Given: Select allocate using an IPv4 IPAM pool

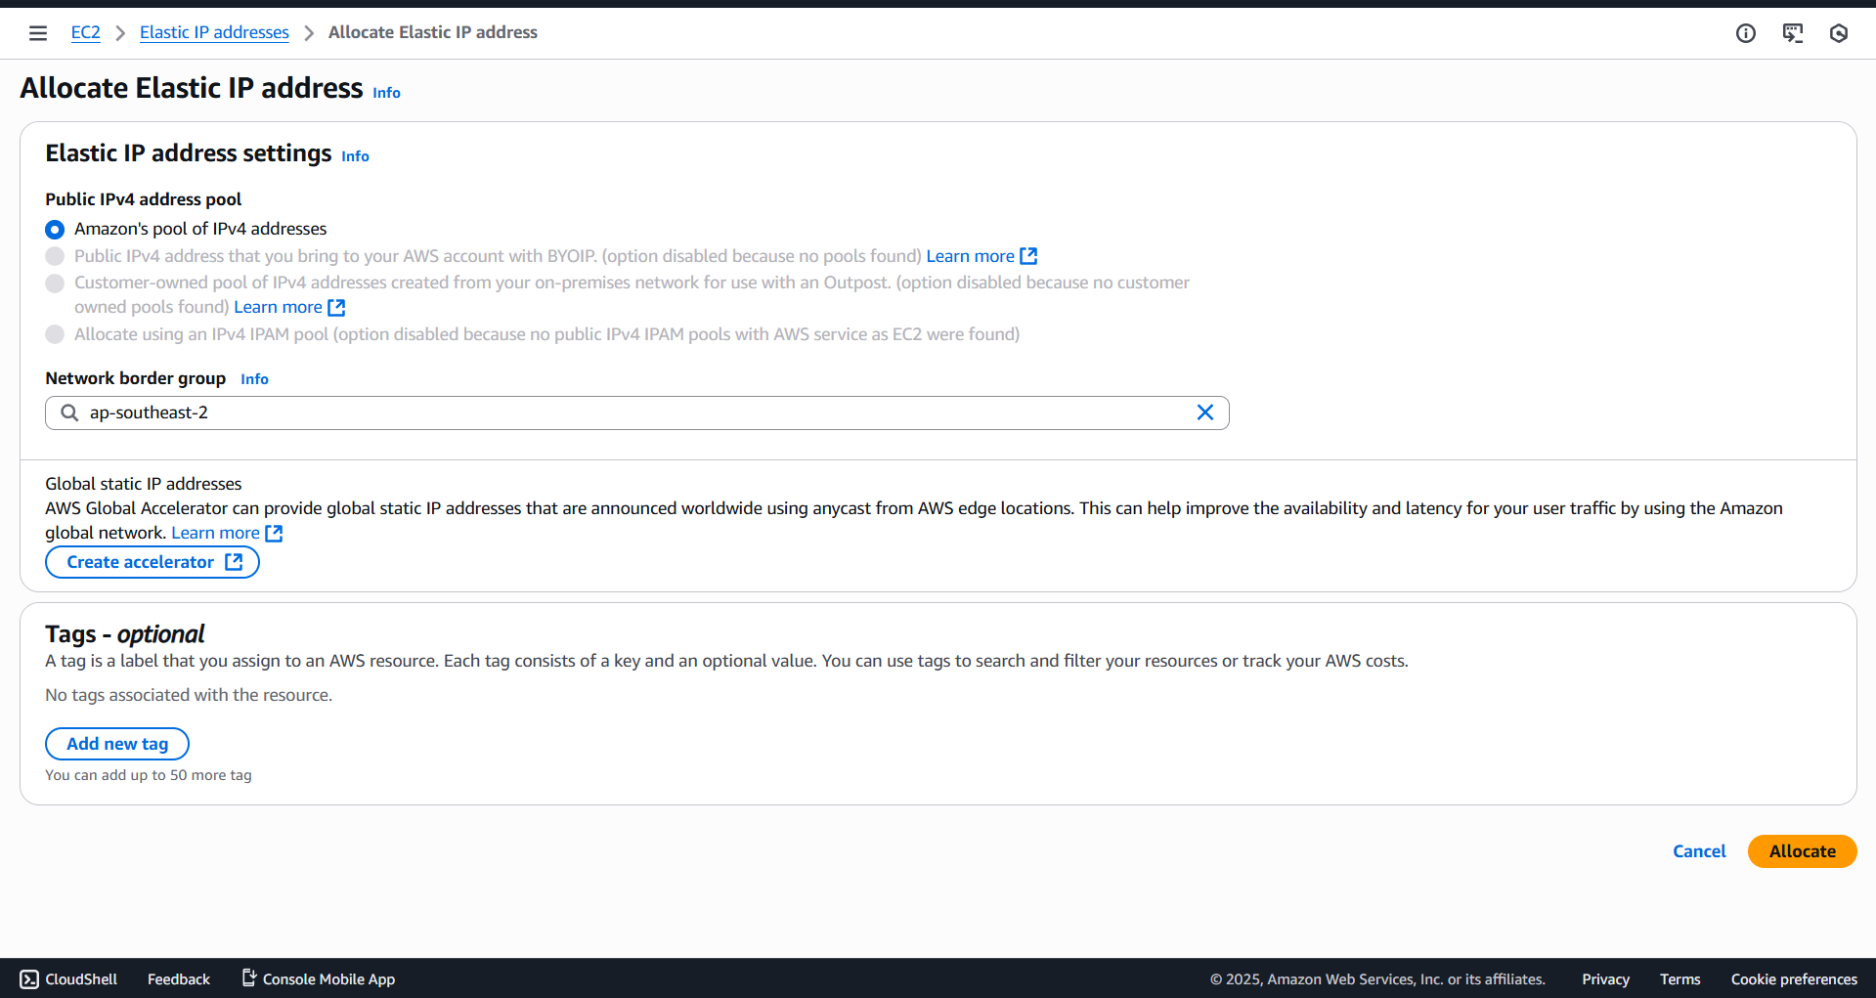Looking at the screenshot, I should pyautogui.click(x=54, y=333).
